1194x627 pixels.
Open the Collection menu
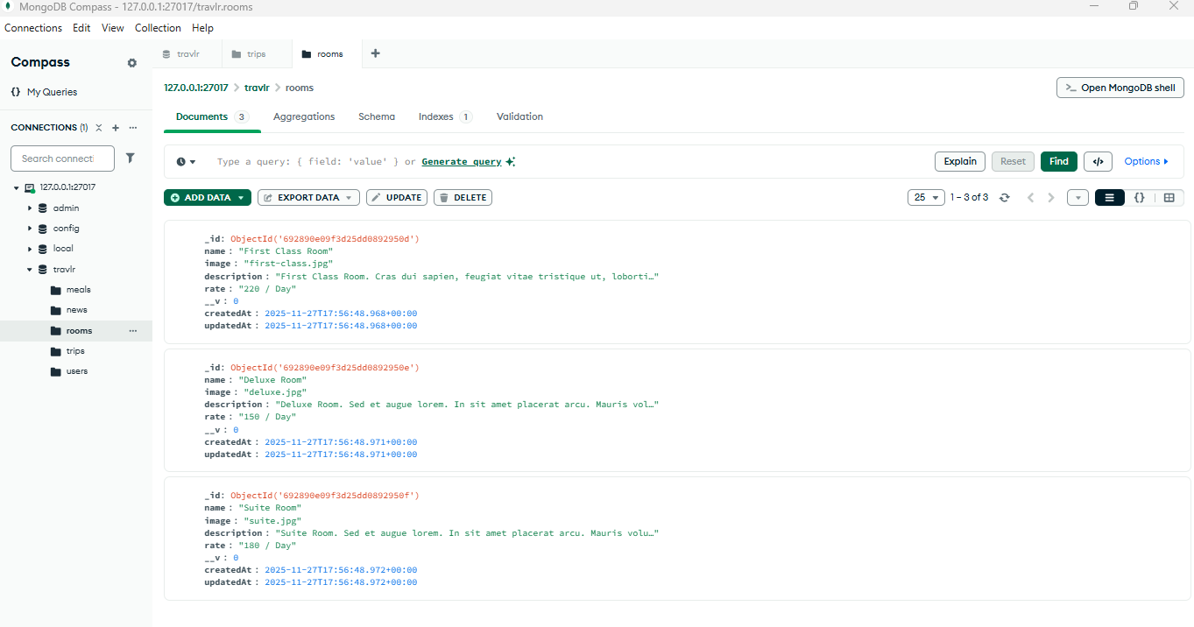[158, 28]
